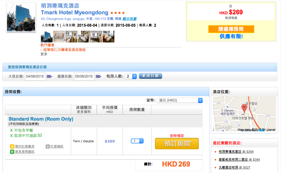Click the red H hotel map marker
Image resolution: width=282 pixels, height=173 pixels.
[x=244, y=108]
